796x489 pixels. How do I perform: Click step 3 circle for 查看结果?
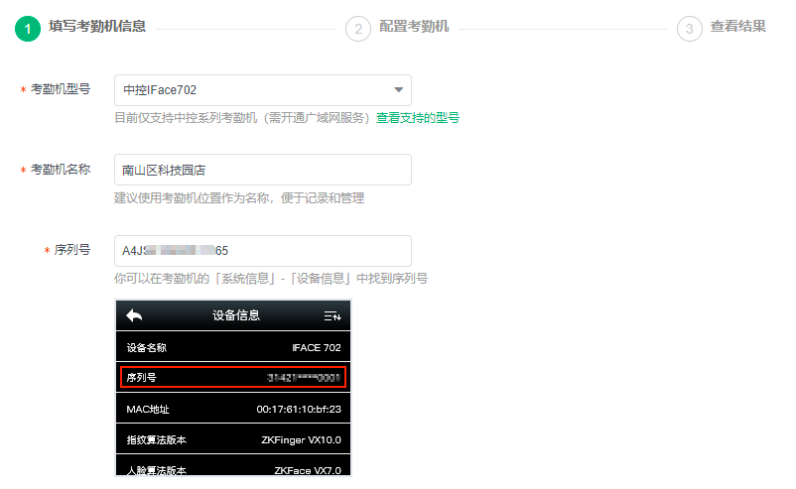[x=690, y=29]
